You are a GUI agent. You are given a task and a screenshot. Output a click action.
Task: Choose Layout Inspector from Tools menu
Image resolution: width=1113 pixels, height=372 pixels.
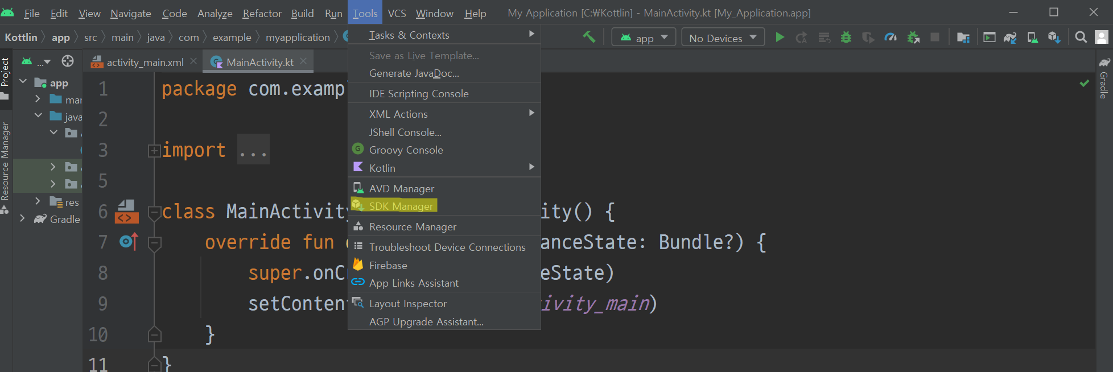pos(407,304)
